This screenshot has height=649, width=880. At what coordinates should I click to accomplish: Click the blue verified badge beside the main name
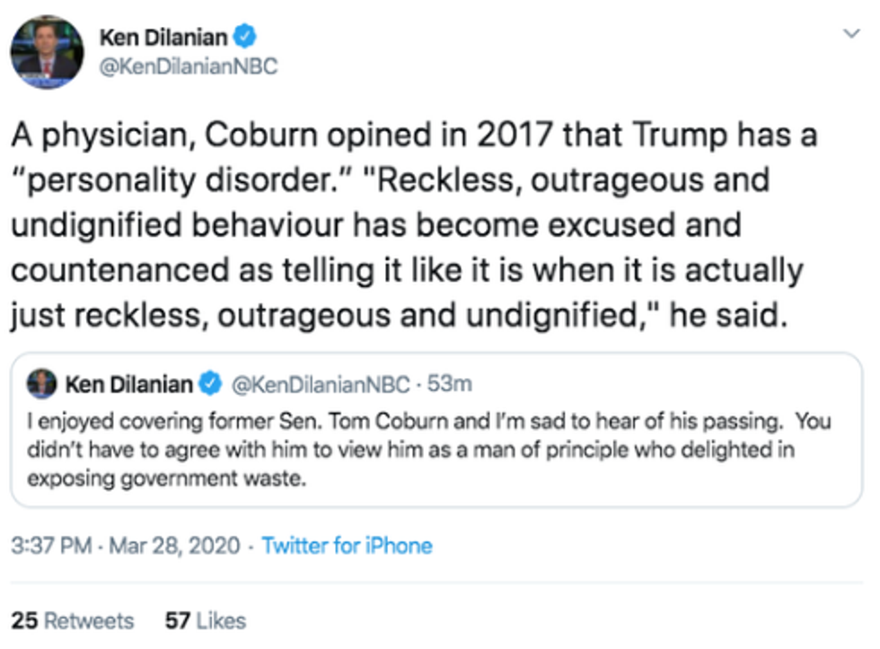246,37
